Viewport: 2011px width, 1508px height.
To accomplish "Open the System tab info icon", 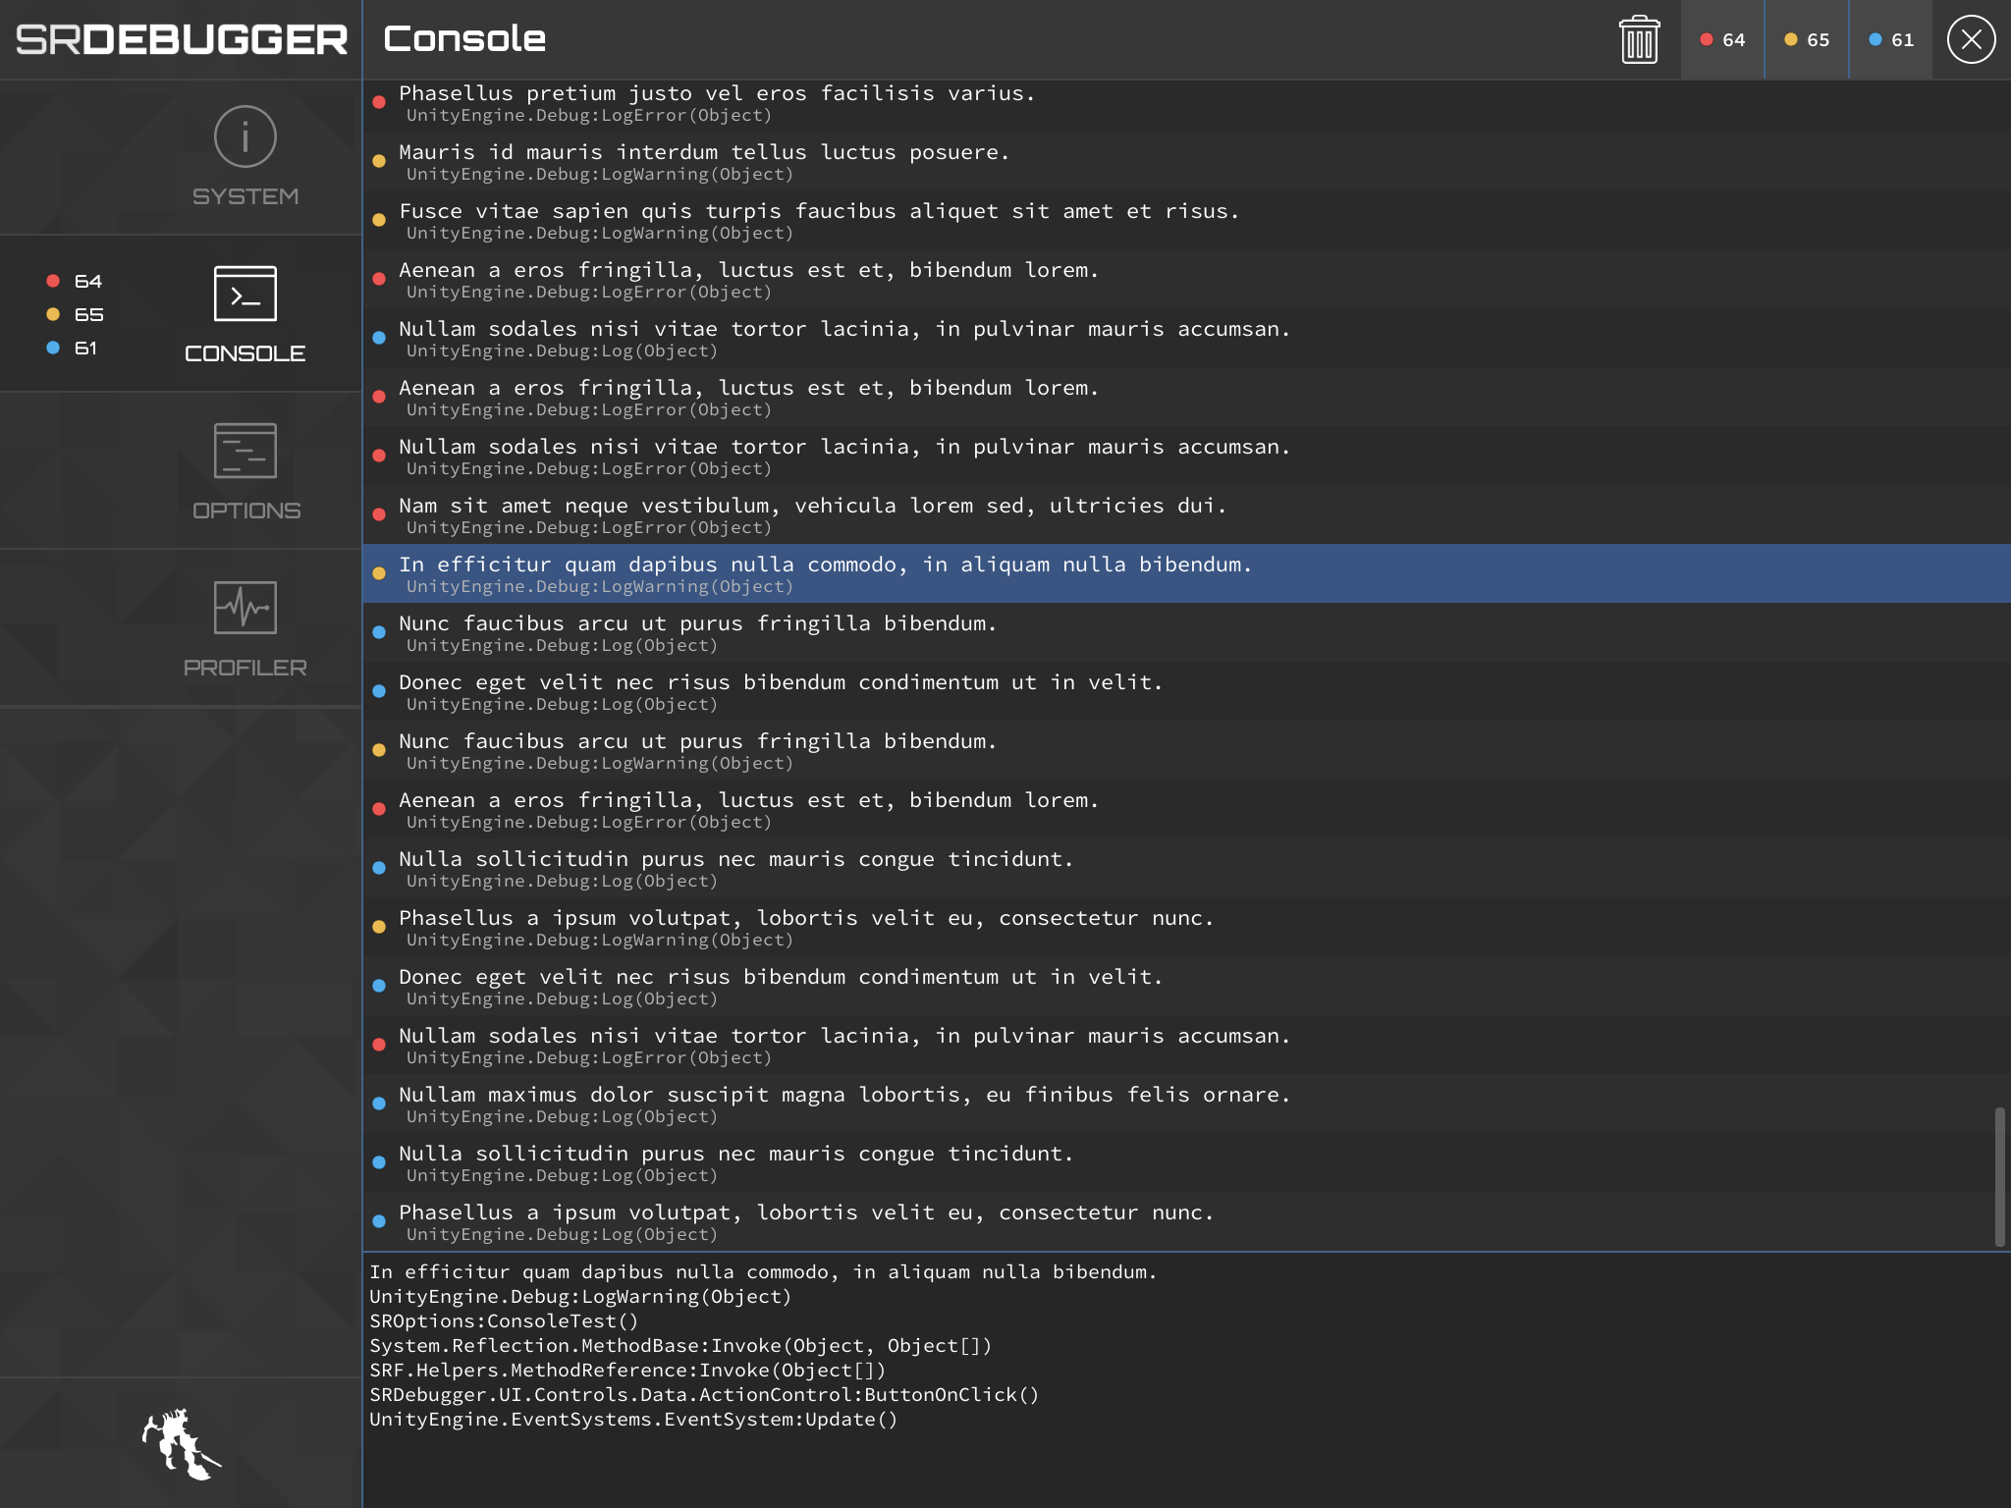I will click(245, 136).
